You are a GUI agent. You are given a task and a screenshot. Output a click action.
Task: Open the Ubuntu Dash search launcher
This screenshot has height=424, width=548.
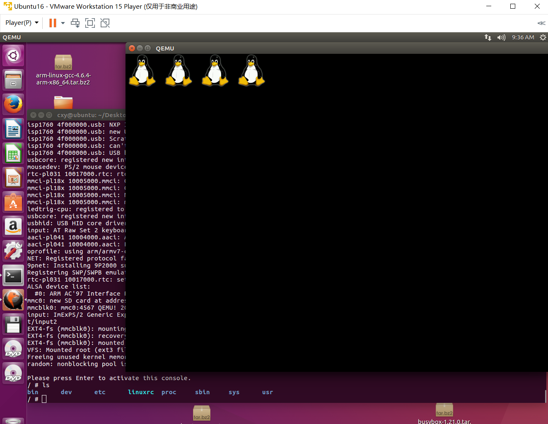point(13,55)
